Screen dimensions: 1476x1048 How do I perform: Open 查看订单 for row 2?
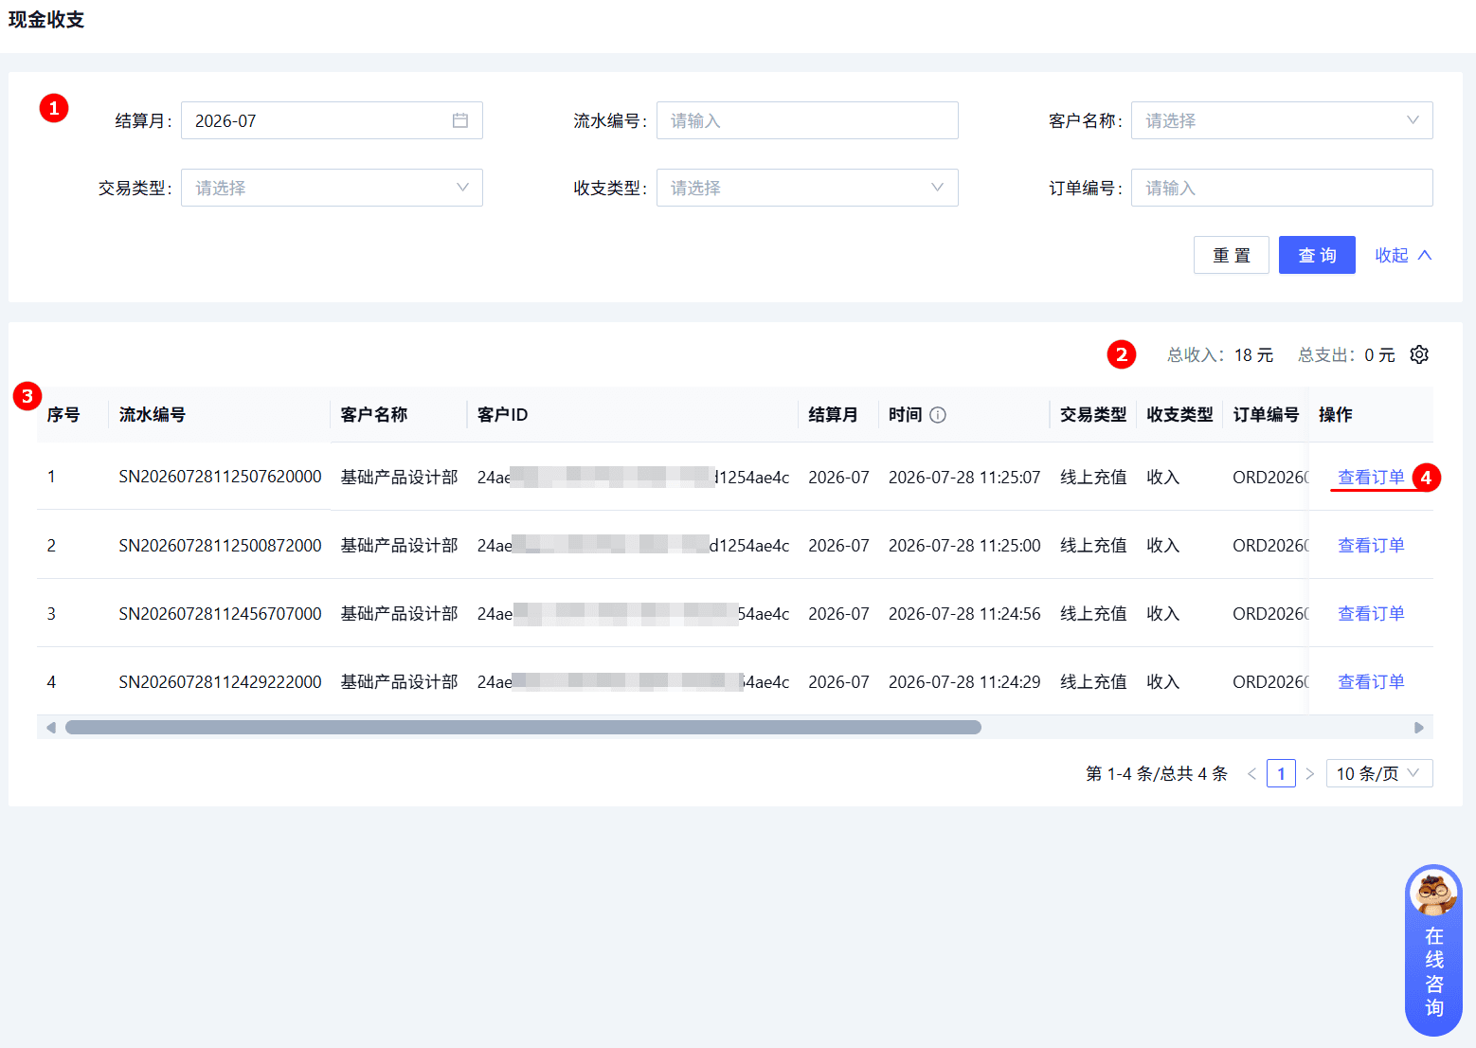(1371, 545)
